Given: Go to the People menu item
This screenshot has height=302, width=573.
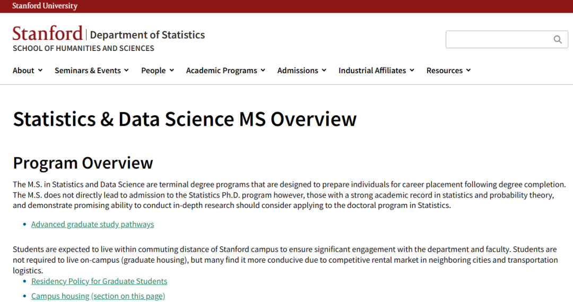Looking at the screenshot, I should pos(153,71).
